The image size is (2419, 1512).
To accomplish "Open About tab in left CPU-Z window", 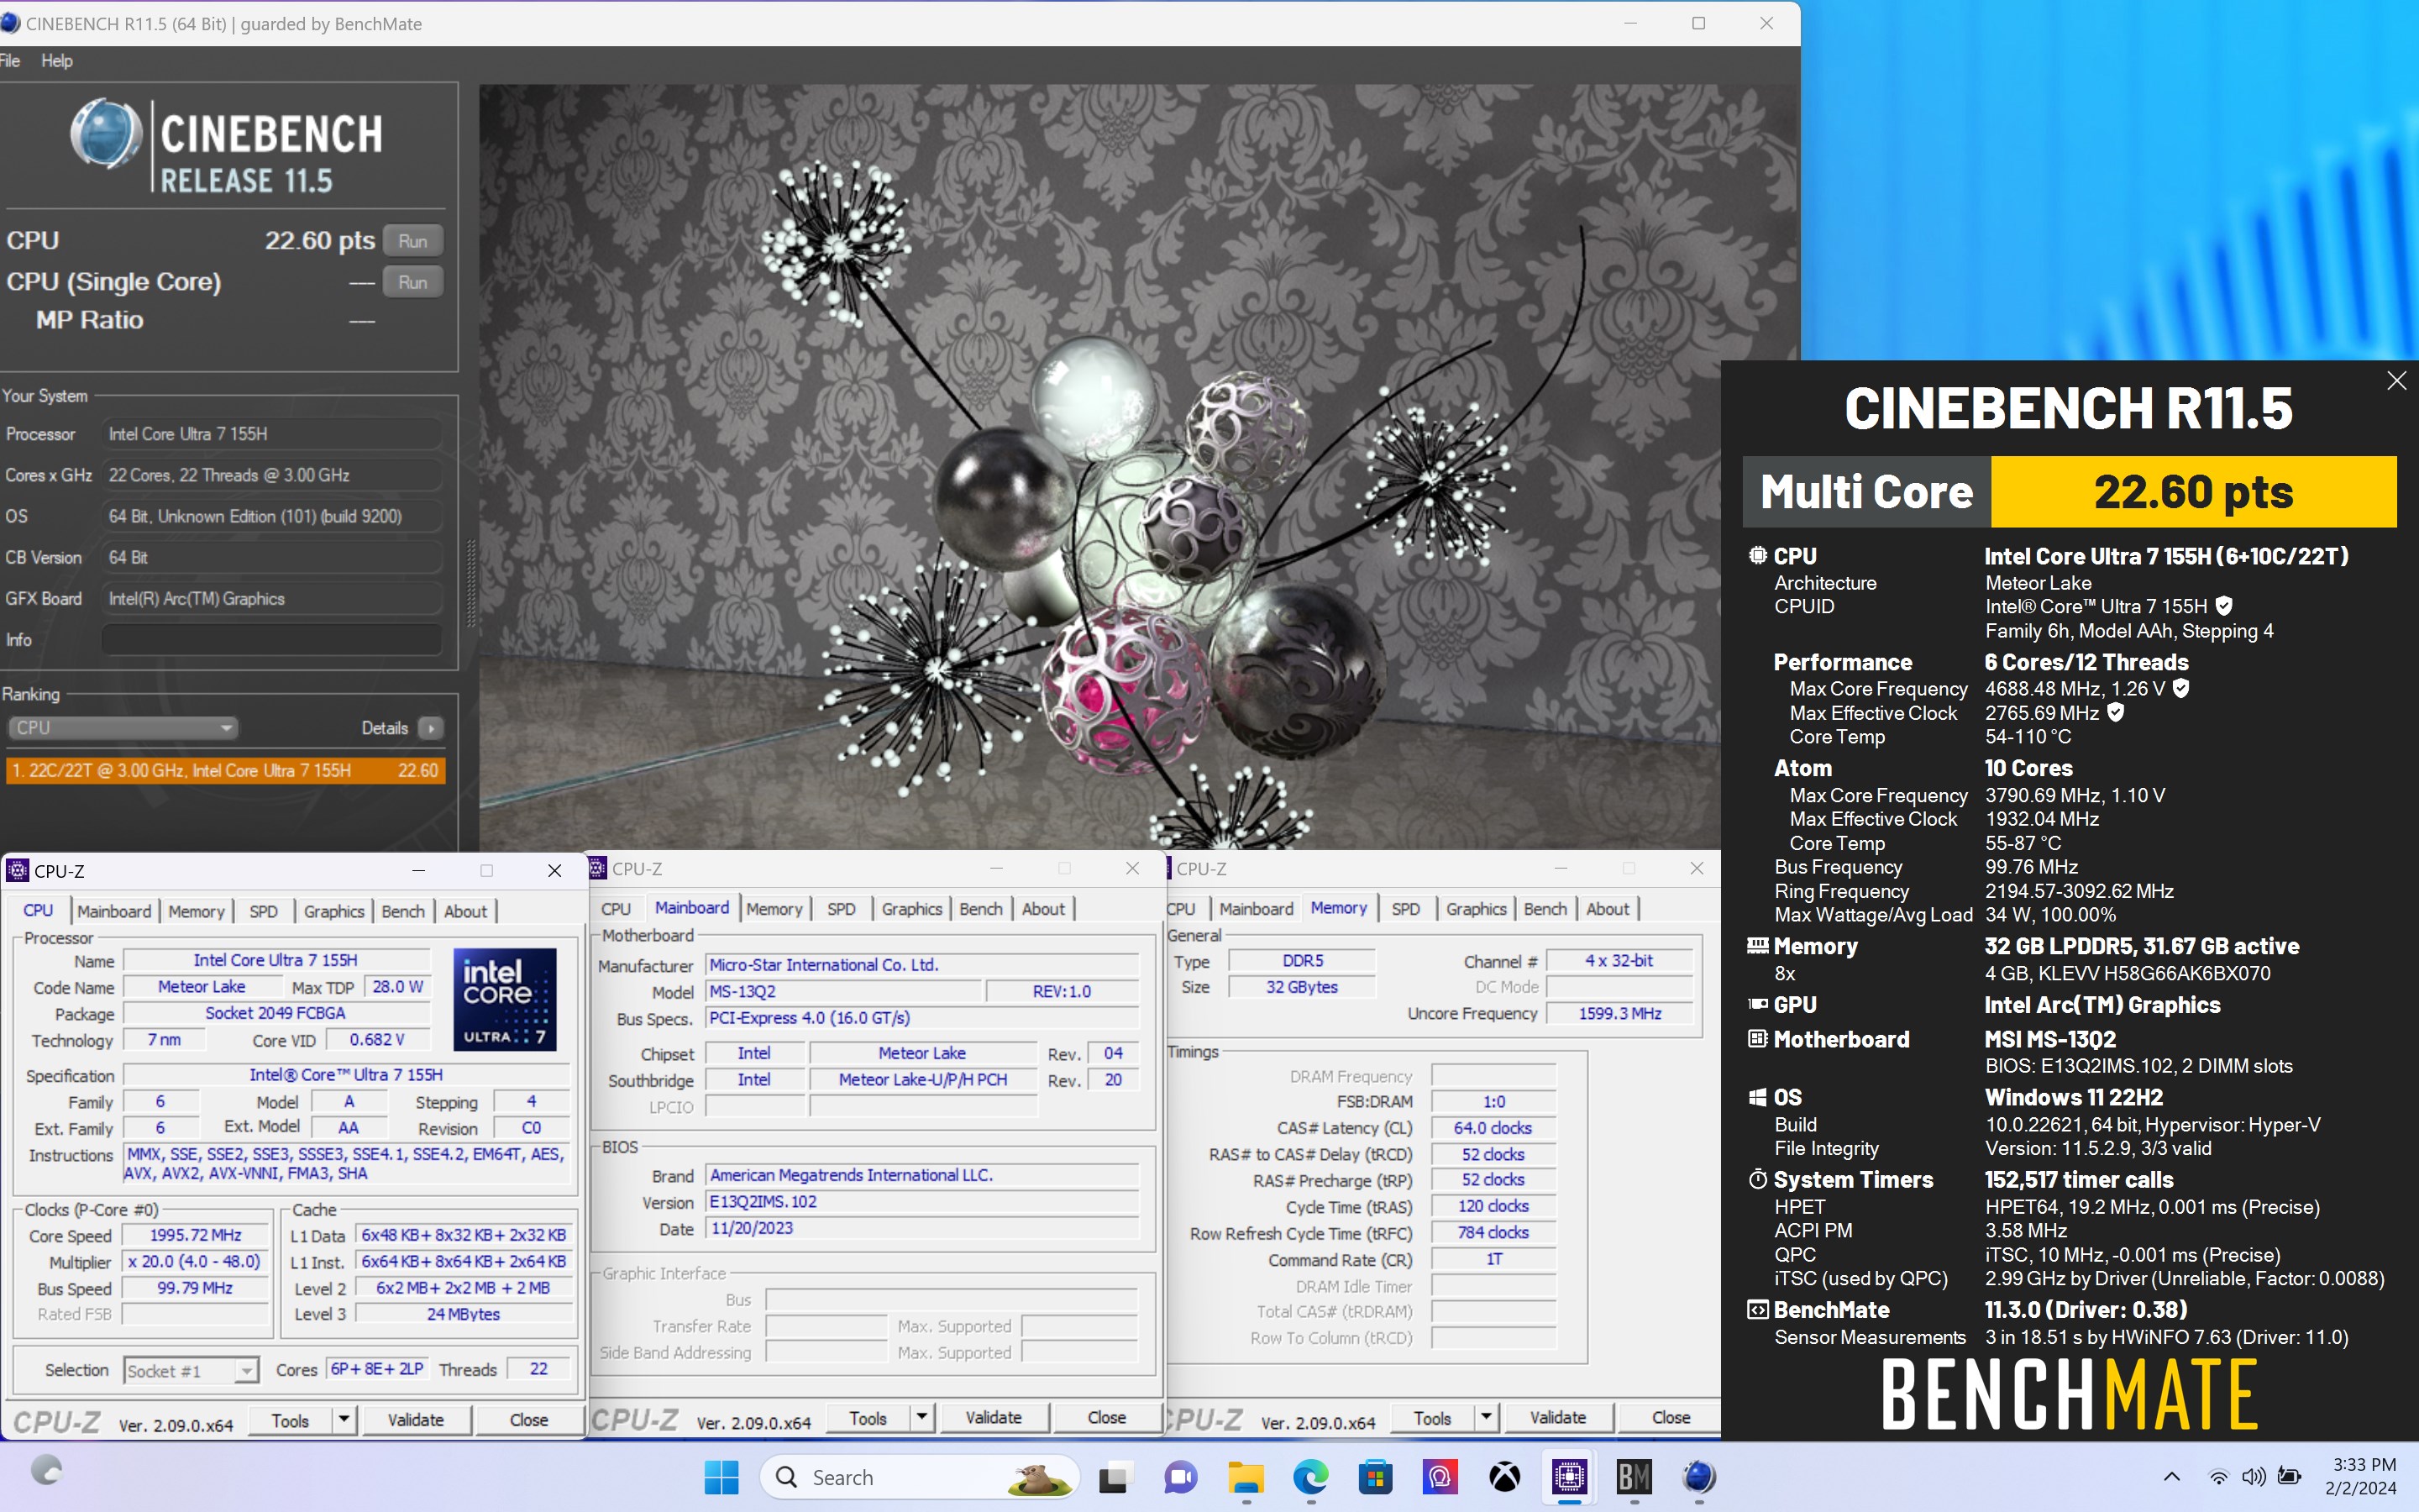I will pos(464,911).
